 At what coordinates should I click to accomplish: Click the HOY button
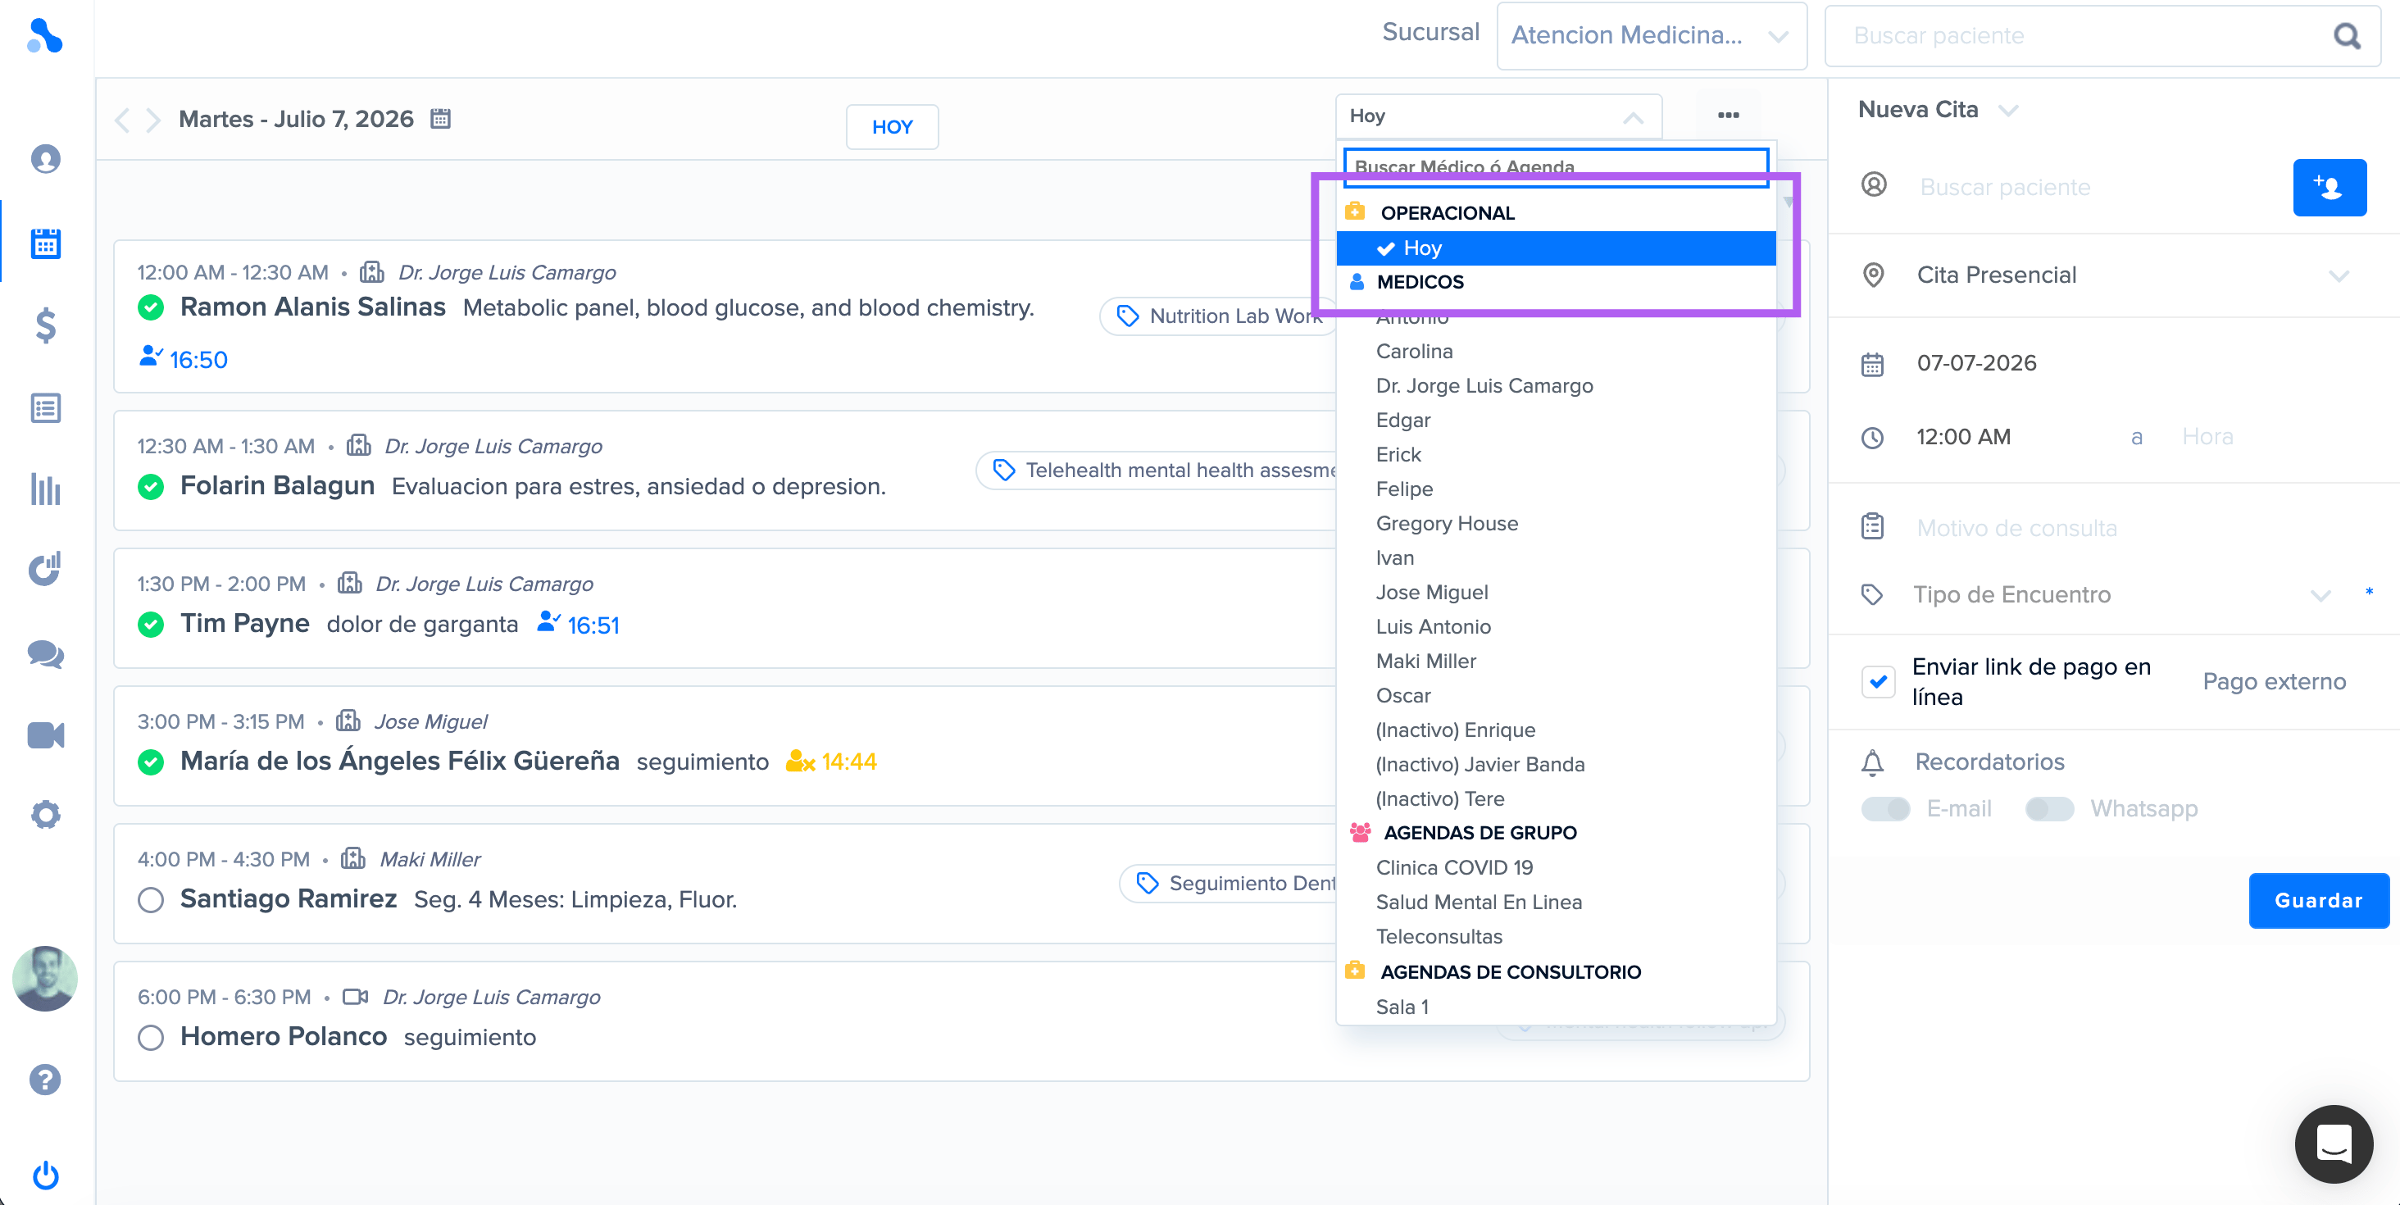click(x=892, y=127)
